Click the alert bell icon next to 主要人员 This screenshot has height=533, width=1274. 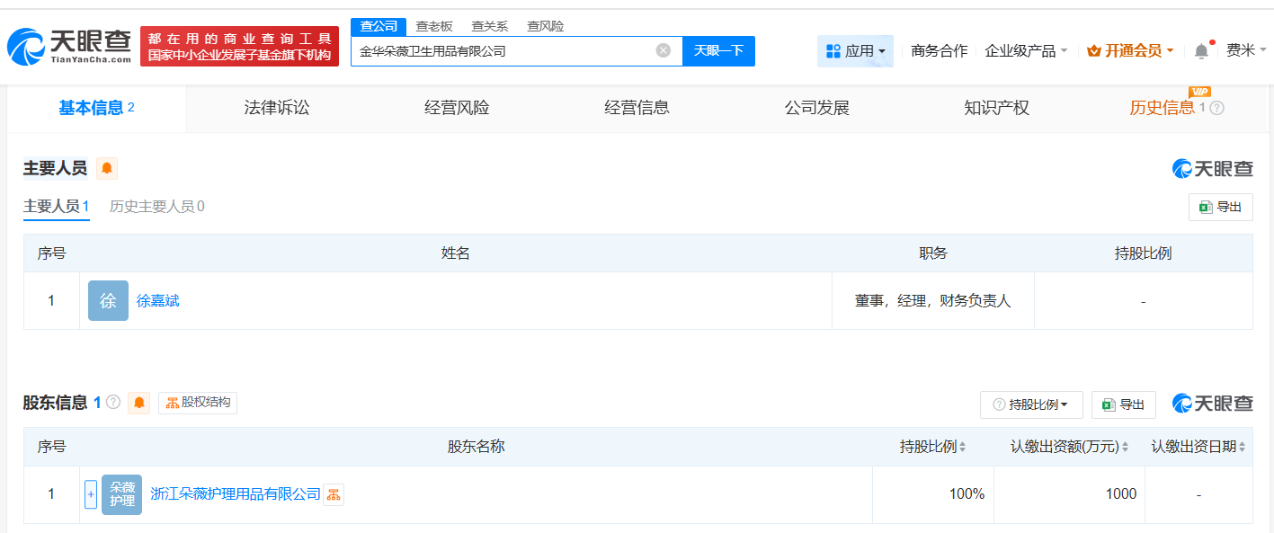pos(106,168)
